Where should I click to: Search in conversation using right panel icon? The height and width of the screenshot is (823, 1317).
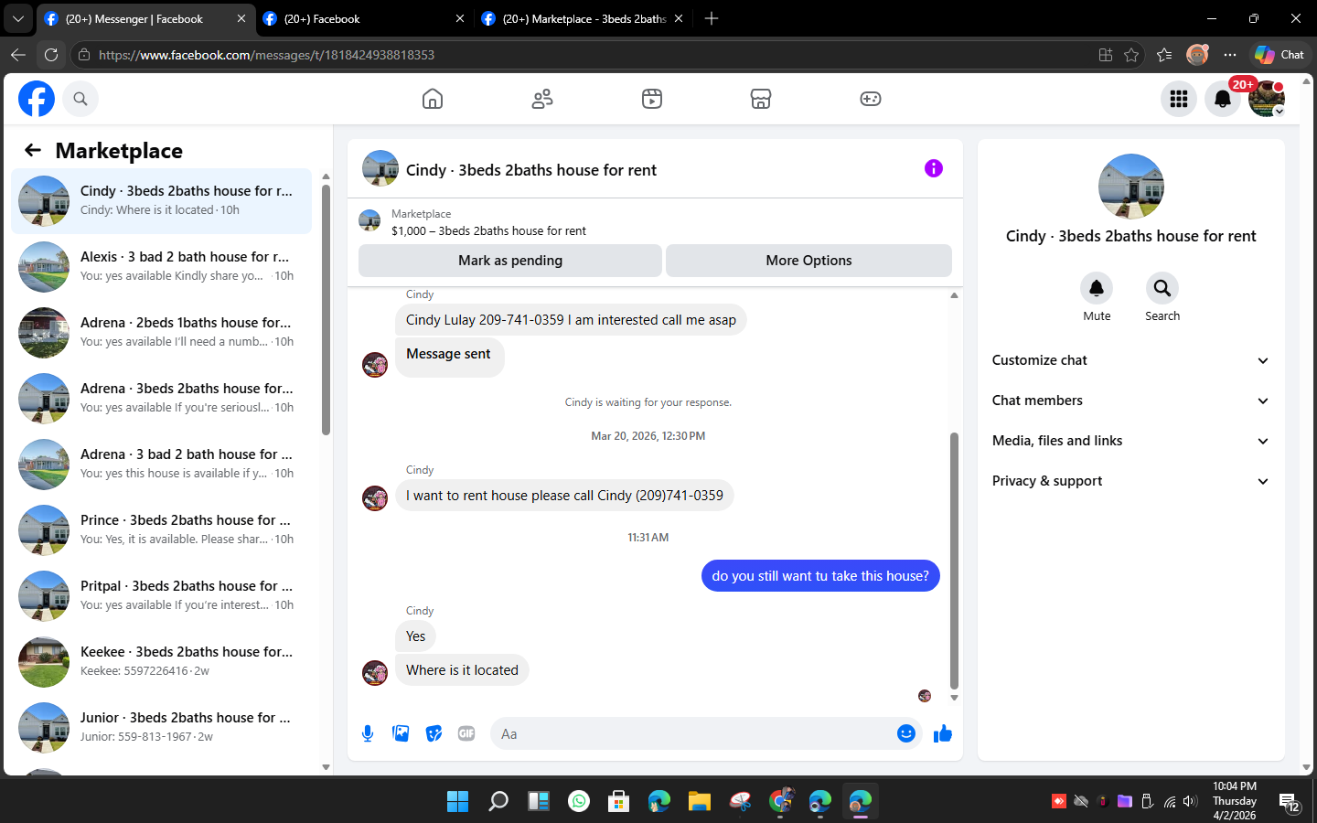point(1162,288)
